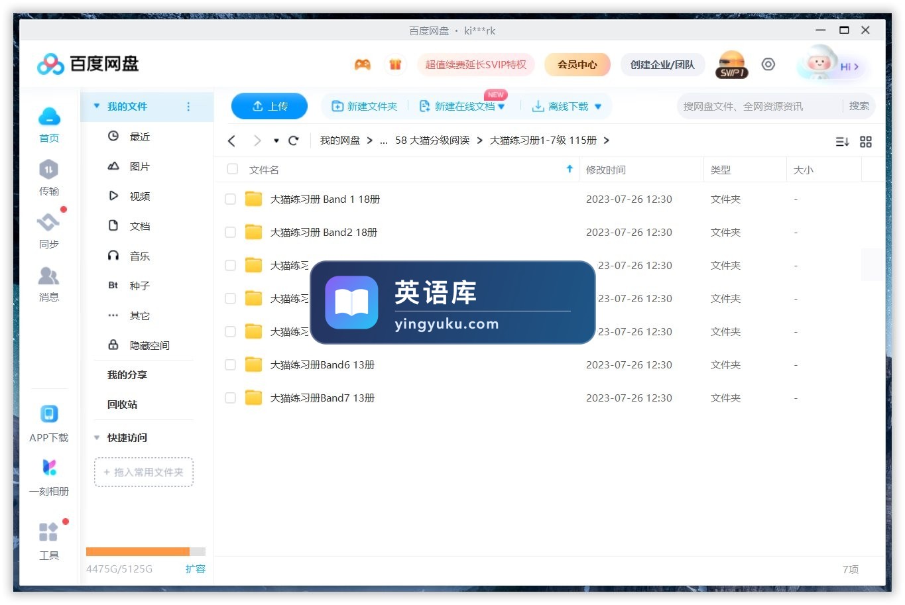Expand chevron after 大猫练习册1-7级 115册 breadcrumb
Image resolution: width=905 pixels, height=605 pixels.
606,140
